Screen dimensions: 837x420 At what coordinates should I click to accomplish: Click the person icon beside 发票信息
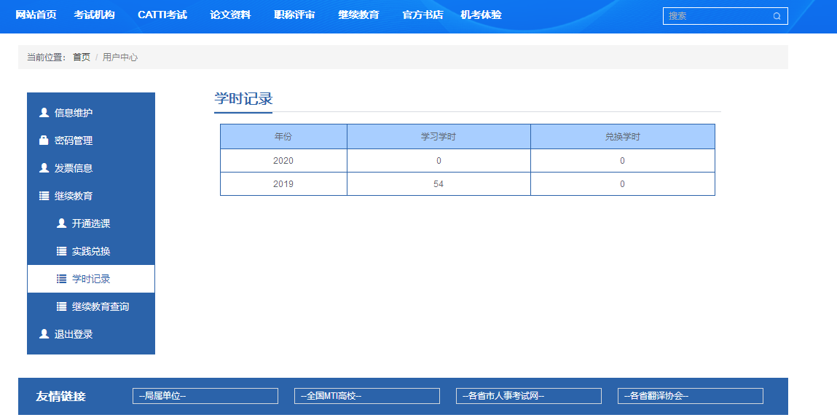(44, 168)
